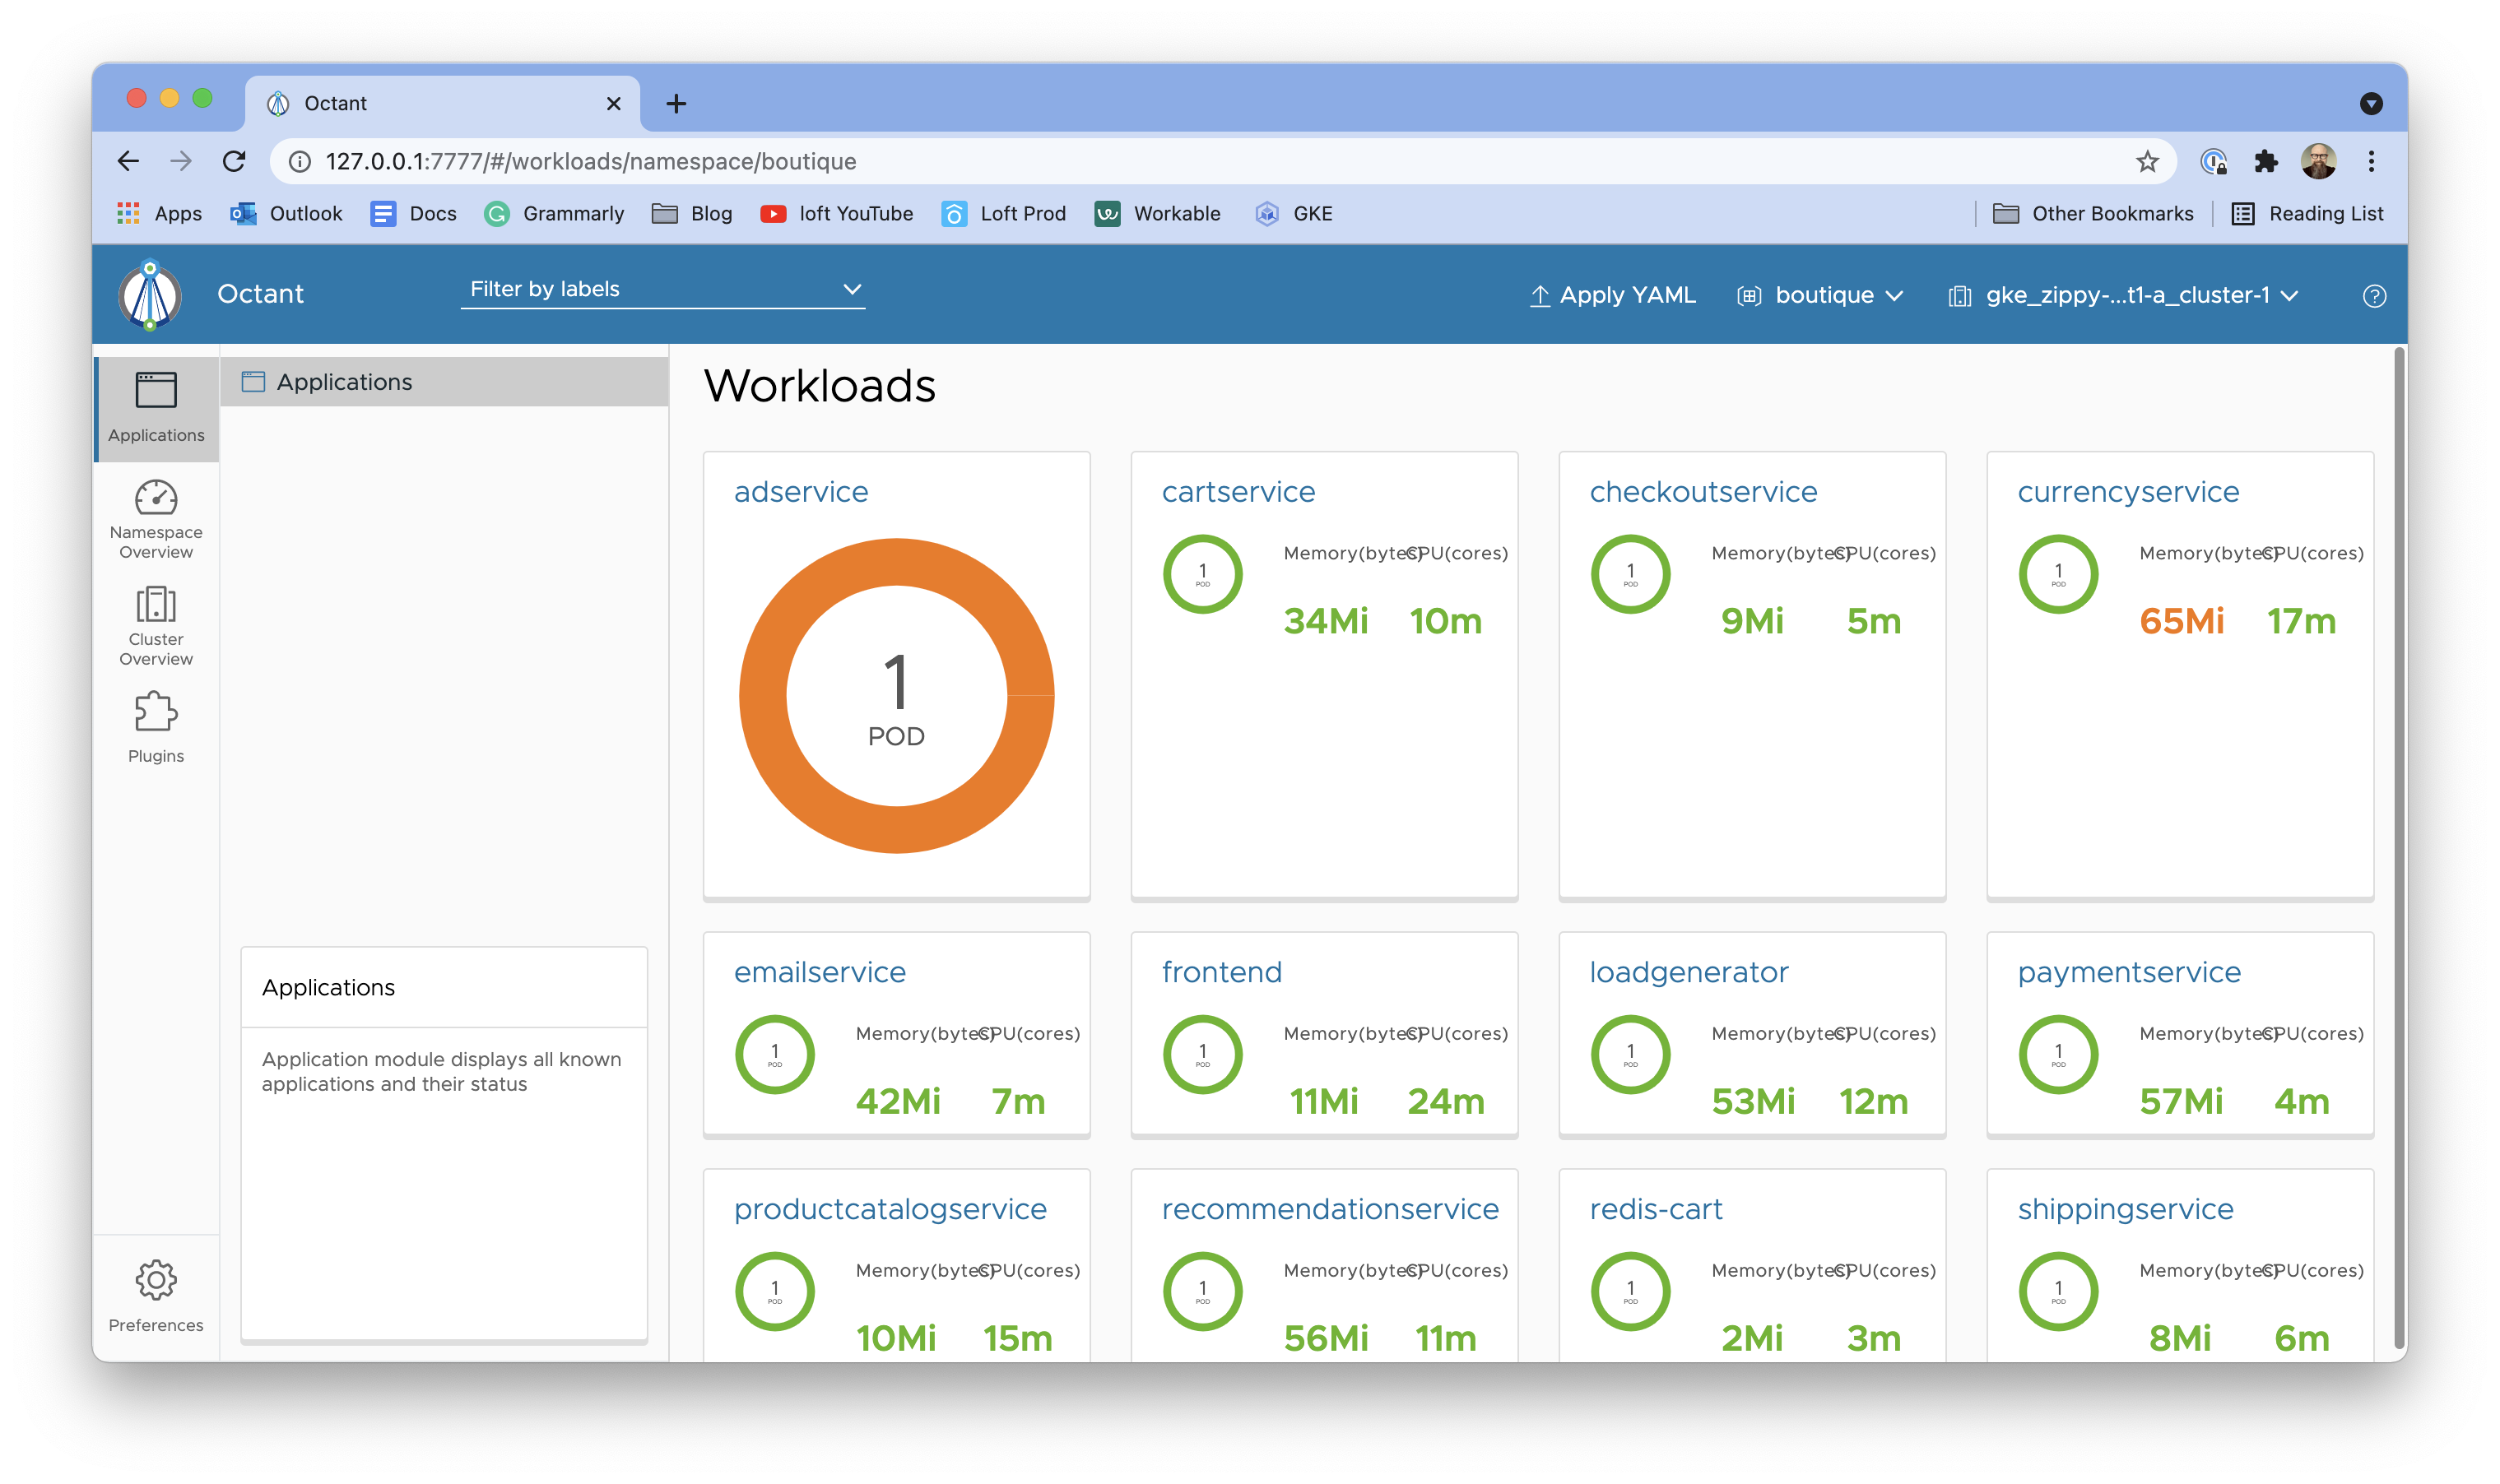
Task: Open the cartservice workload
Action: point(1238,491)
